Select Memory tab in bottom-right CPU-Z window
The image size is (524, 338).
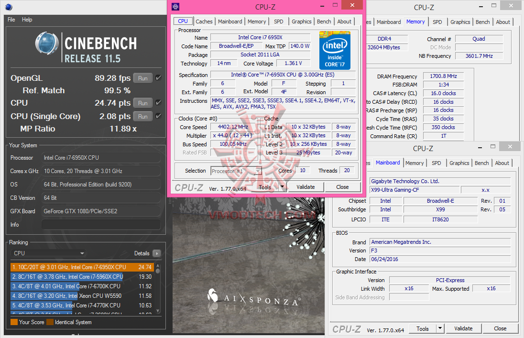(415, 163)
